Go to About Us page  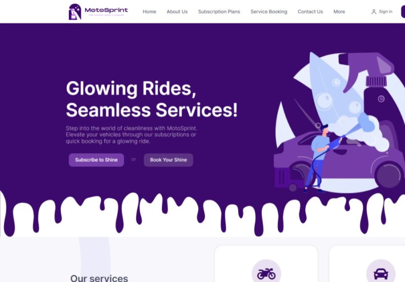(x=177, y=12)
